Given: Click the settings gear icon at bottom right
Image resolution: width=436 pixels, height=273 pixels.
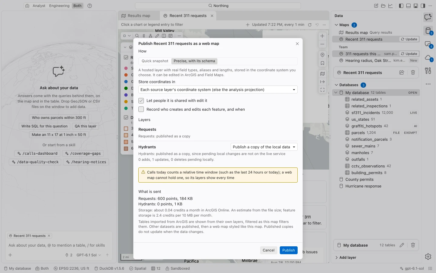Looking at the screenshot, I should (428, 257).
